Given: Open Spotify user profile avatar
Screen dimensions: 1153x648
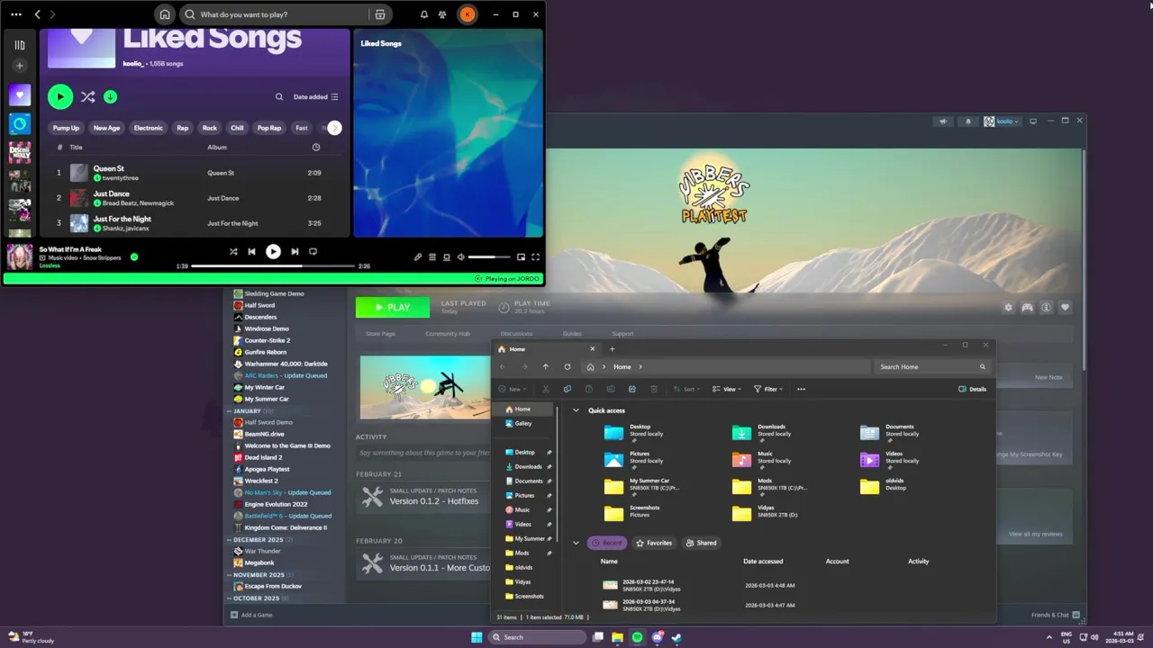Looking at the screenshot, I should [x=468, y=14].
